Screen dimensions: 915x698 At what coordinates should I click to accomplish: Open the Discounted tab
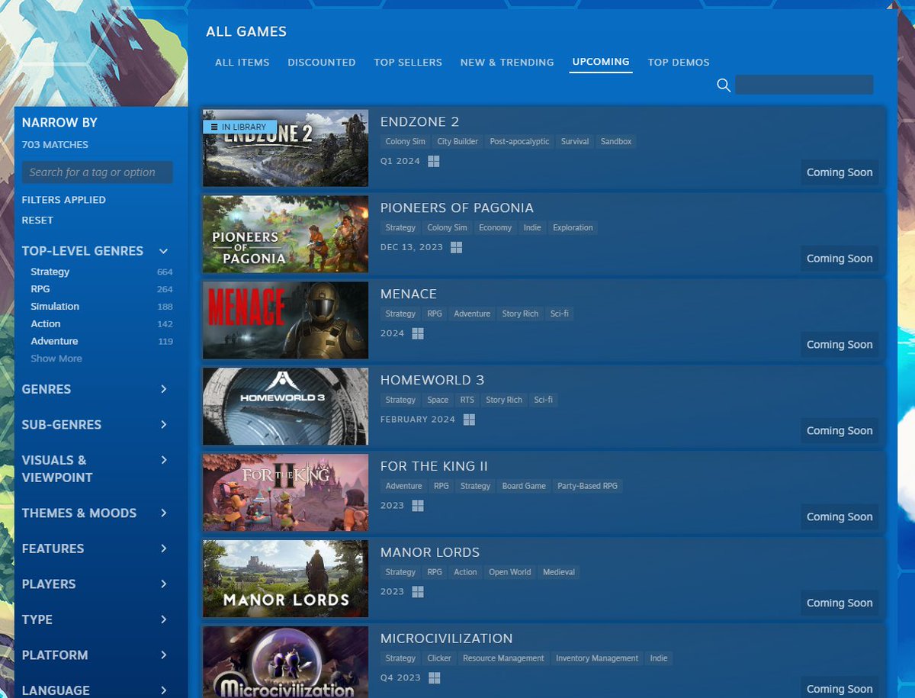point(321,62)
